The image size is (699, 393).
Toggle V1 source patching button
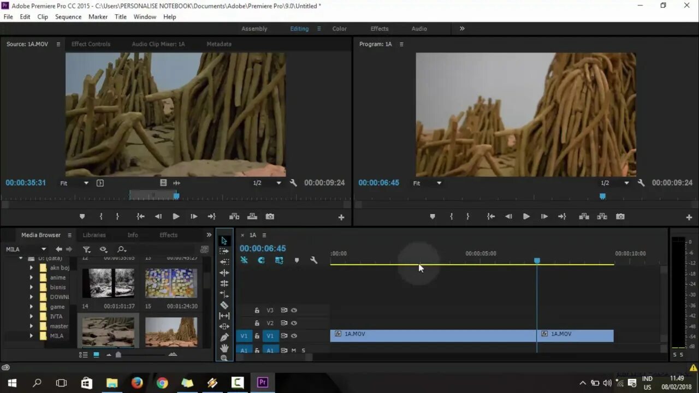coord(244,336)
